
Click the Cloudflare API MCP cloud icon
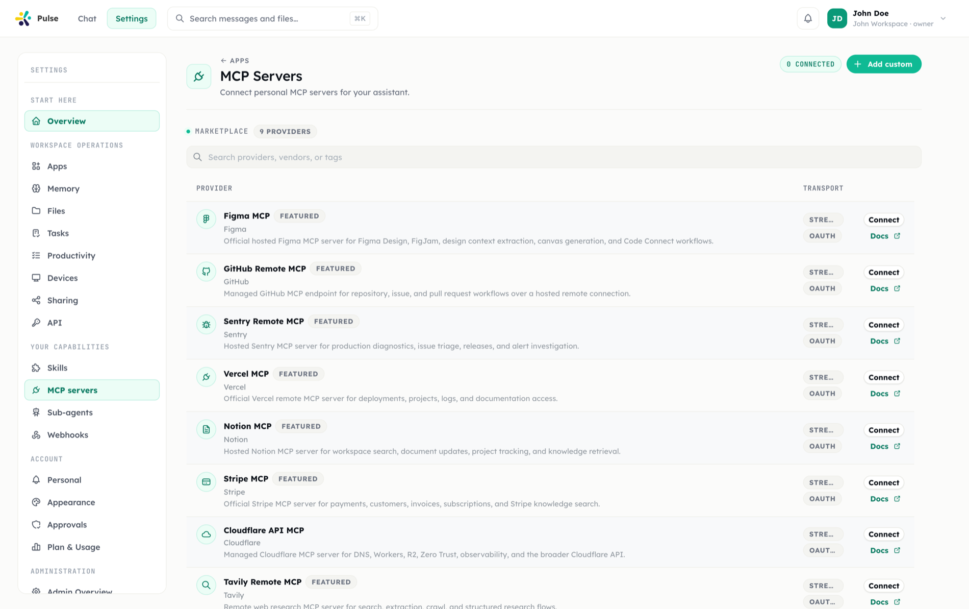pos(206,534)
